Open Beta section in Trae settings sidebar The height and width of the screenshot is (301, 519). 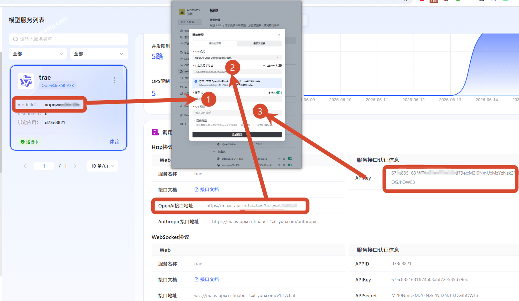[x=185, y=115]
